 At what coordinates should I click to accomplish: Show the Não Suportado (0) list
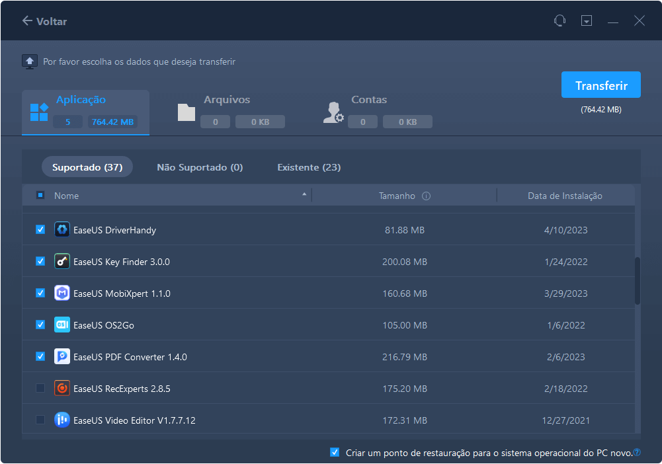tap(200, 167)
